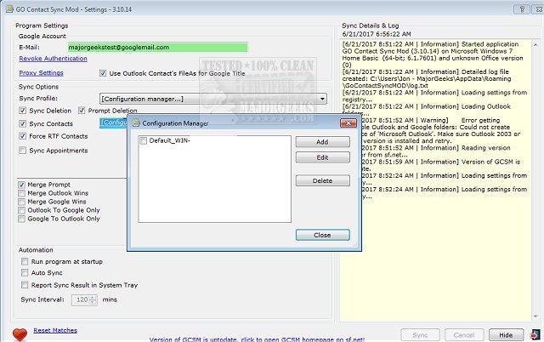
Task: Click the Close button in Configuration Manager
Action: pyautogui.click(x=322, y=235)
